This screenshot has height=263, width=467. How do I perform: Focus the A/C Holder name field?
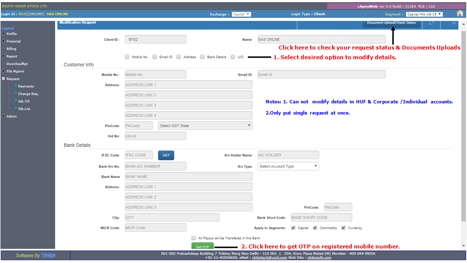288,155
